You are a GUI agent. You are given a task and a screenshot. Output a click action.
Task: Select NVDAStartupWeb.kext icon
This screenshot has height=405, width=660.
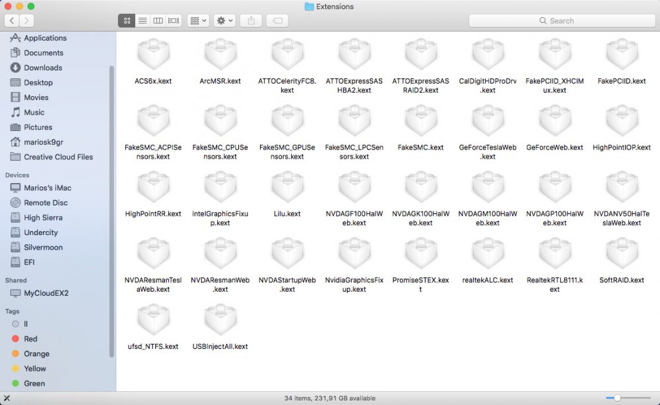(x=287, y=254)
